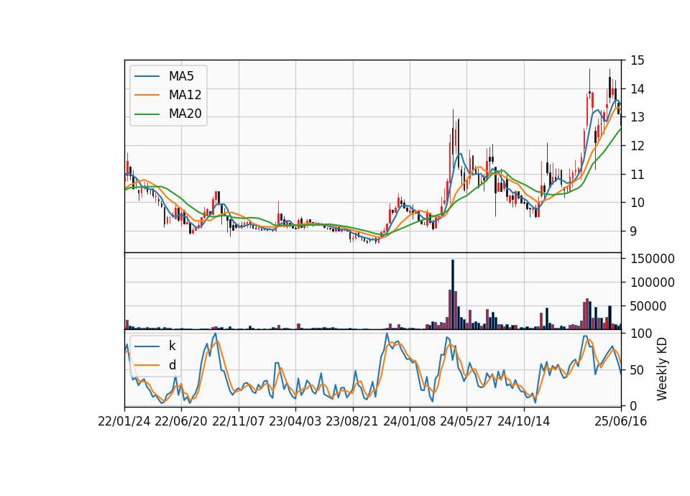Click the blue MA5 legend line sample
Viewport: 690px width, 496px height.
pyautogui.click(x=147, y=76)
